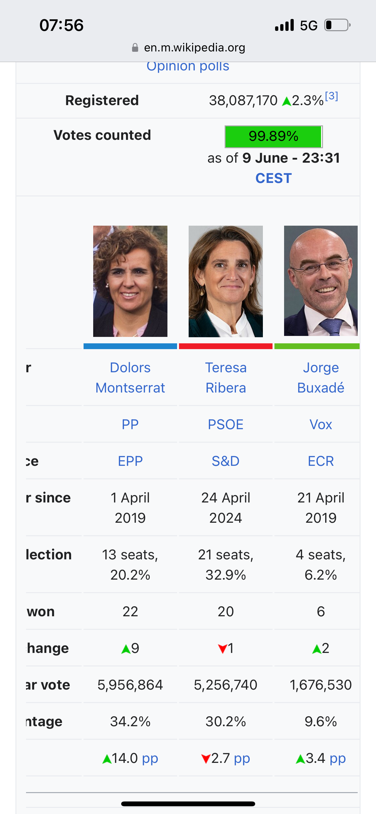Tap the en.m.wikipedia.org address bar
This screenshot has height=814, width=376.
[x=188, y=48]
